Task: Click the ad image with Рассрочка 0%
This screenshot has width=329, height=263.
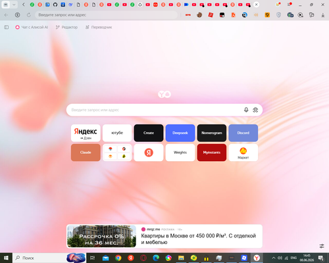Action: click(x=101, y=236)
